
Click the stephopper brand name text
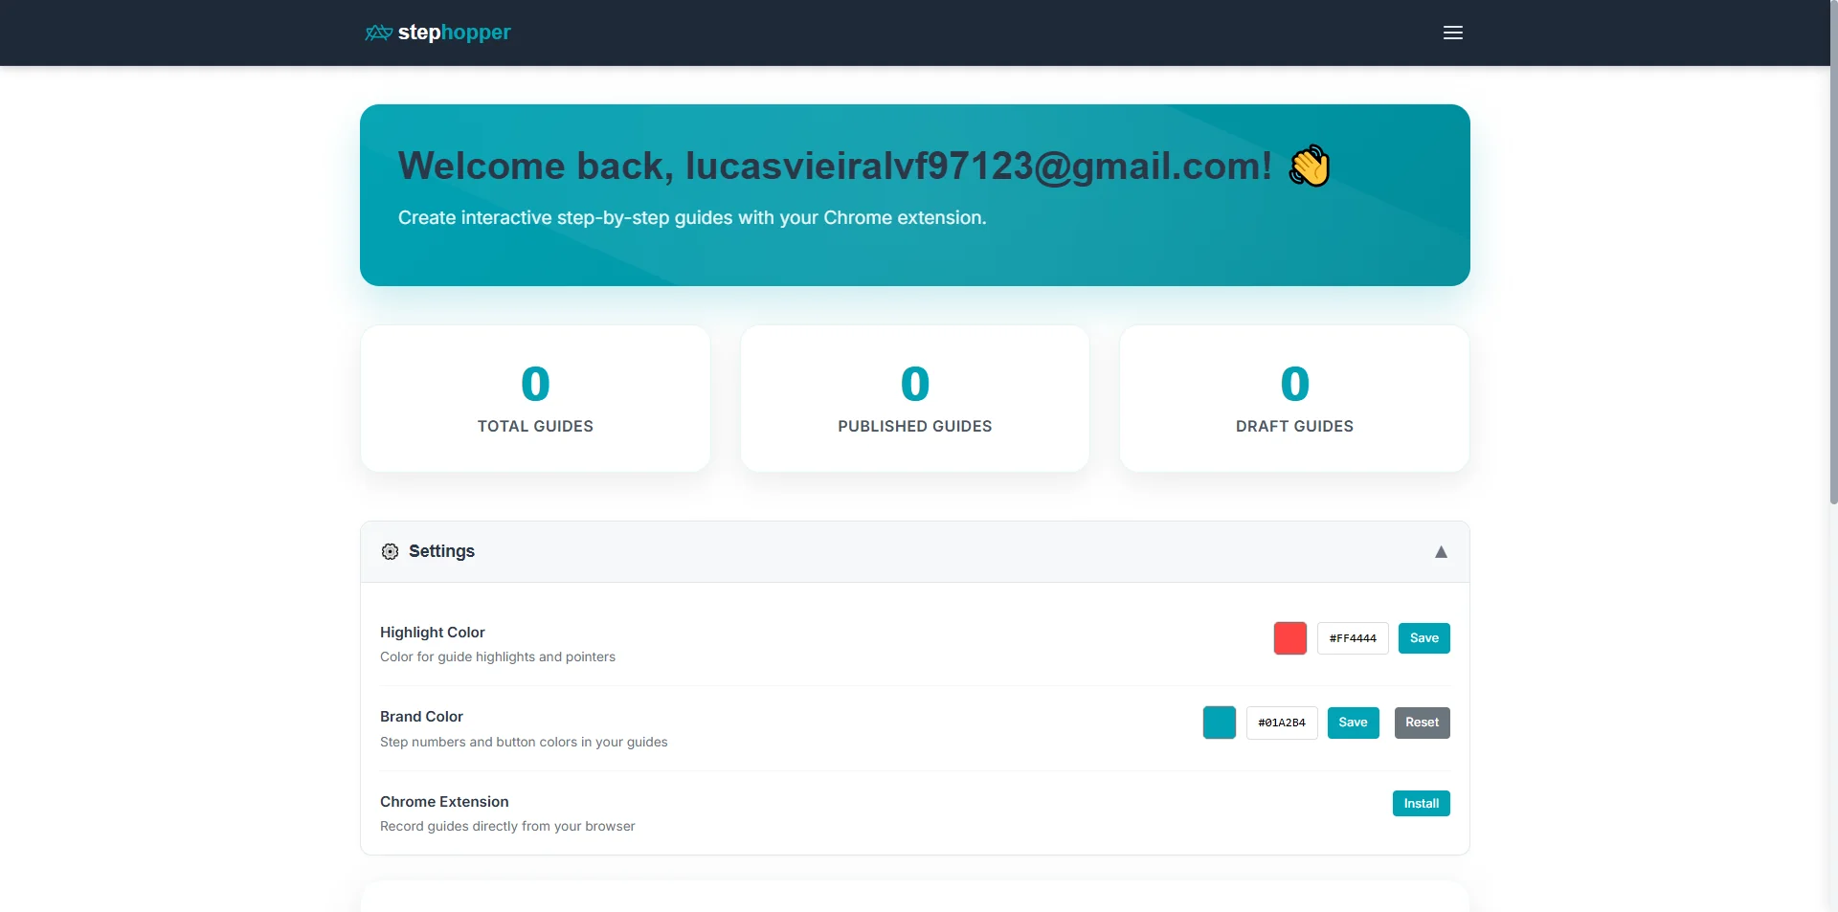coord(454,32)
